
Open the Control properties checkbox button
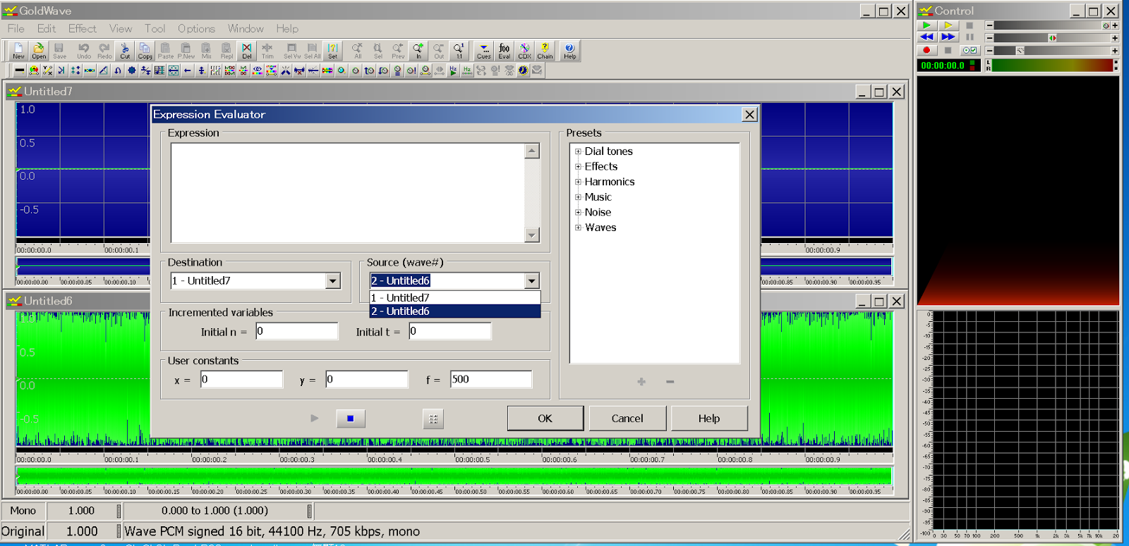coord(970,50)
